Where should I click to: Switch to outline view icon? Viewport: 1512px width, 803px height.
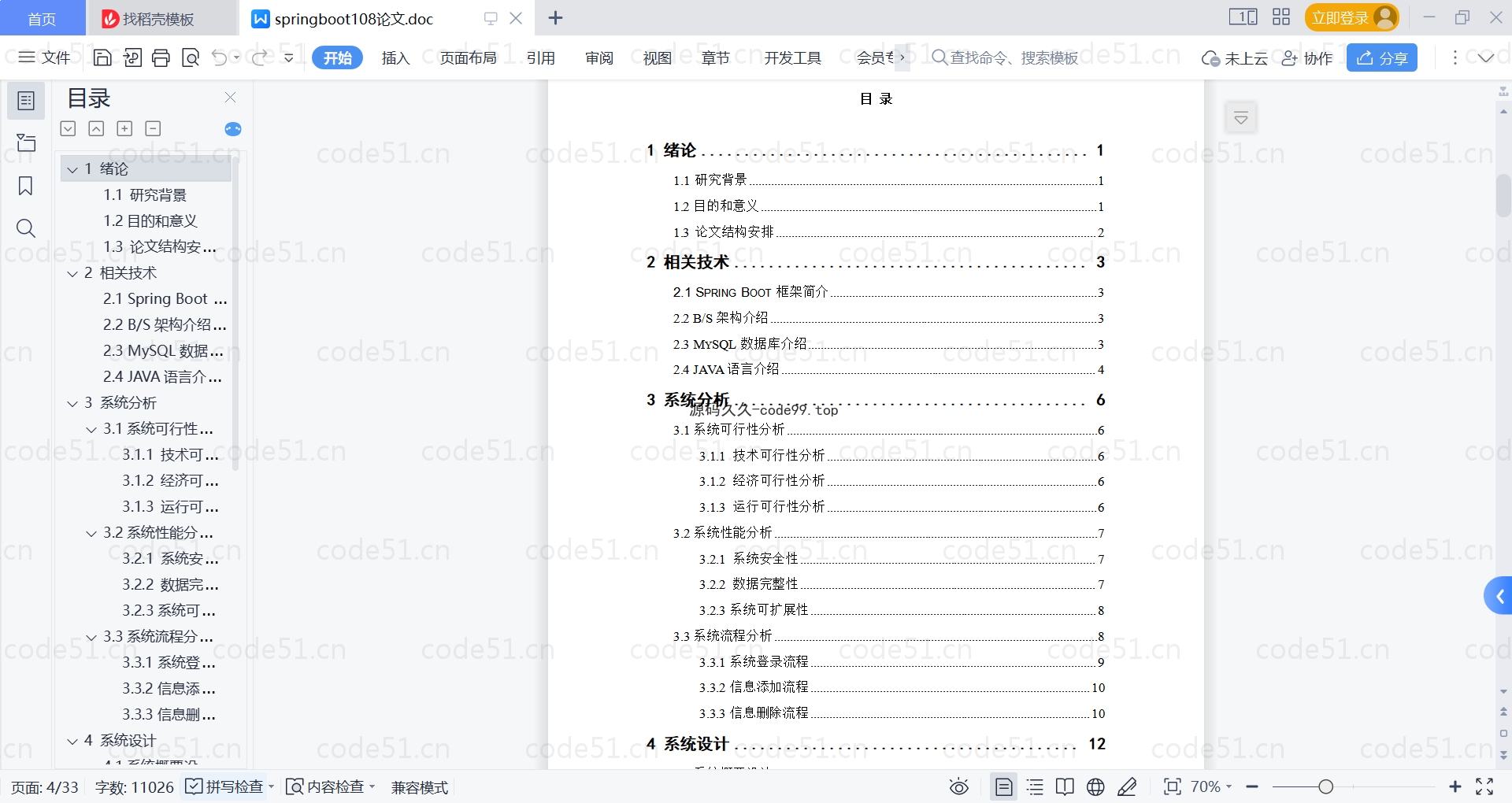coord(1035,786)
